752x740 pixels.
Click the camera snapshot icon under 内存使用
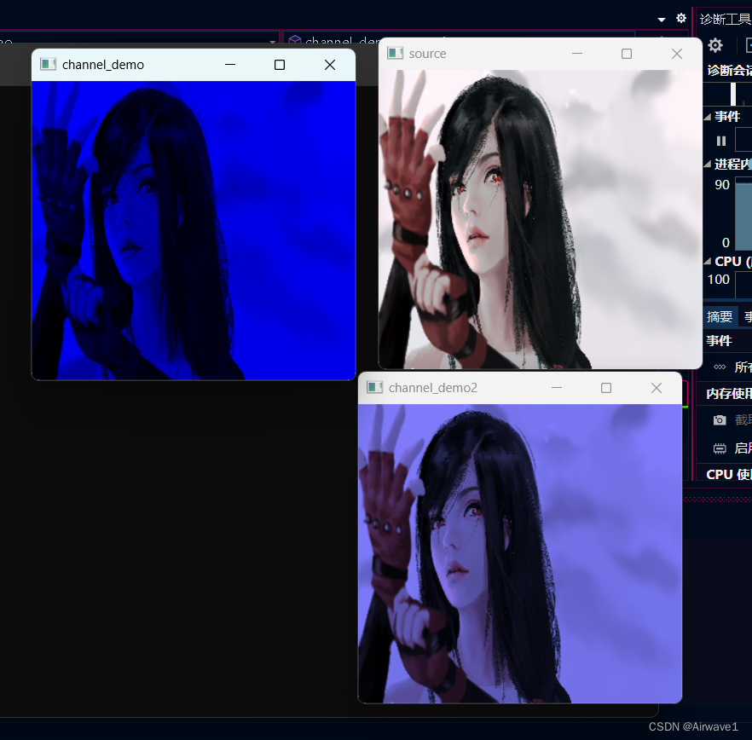[x=720, y=420]
